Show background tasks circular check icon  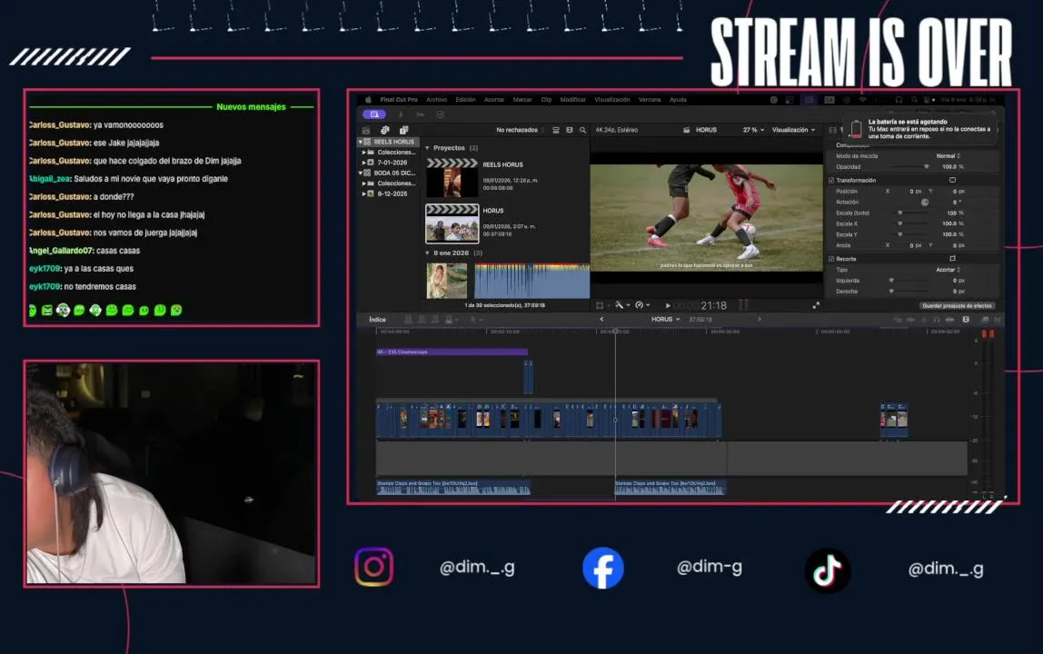441,114
